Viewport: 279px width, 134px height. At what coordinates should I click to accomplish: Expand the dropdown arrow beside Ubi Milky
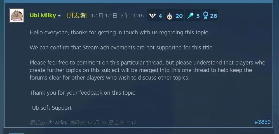pyautogui.click(x=59, y=16)
